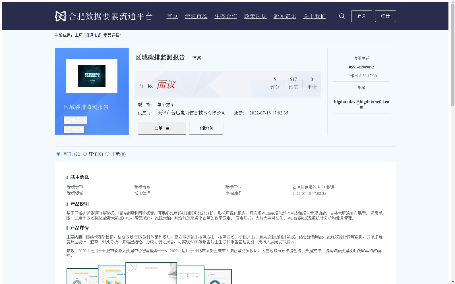The width and height of the screenshot is (455, 284).
Task: Click the 注册 register button
Action: click(x=385, y=16)
